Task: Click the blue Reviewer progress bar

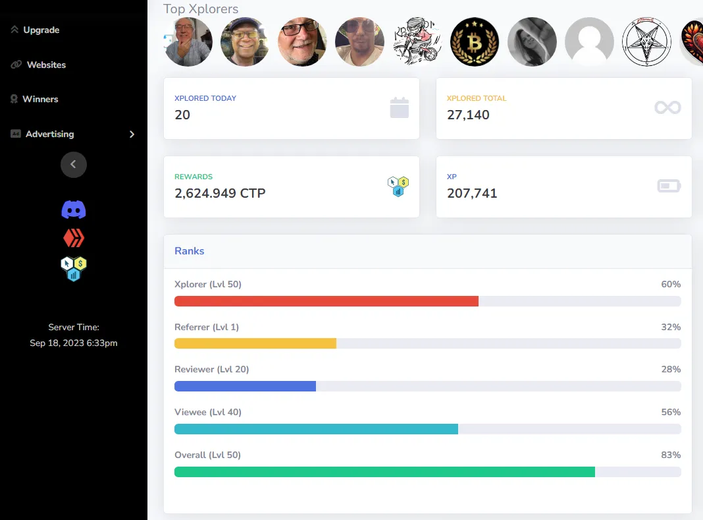Action: tap(246, 386)
